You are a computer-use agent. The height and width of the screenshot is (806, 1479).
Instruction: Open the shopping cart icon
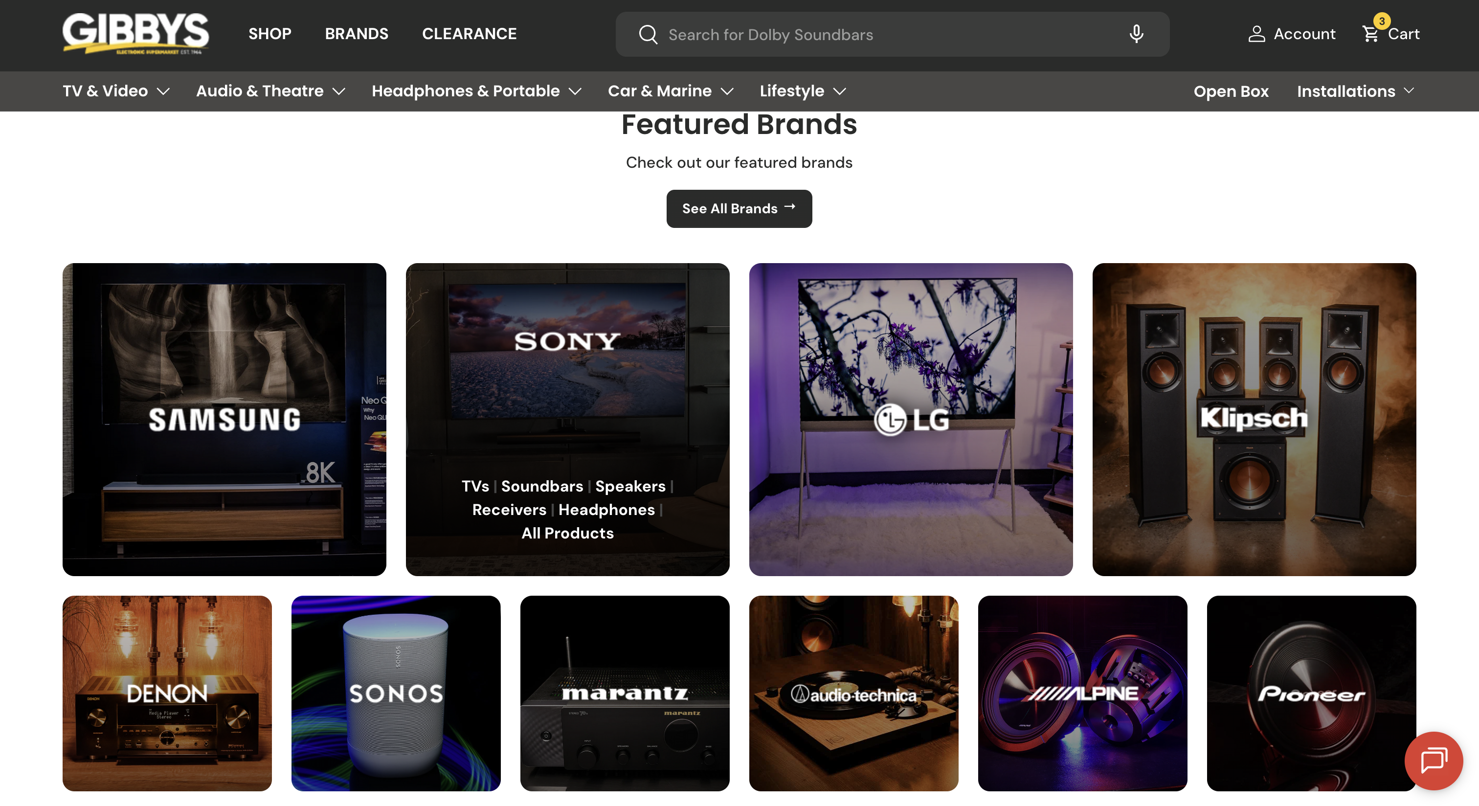pos(1370,34)
